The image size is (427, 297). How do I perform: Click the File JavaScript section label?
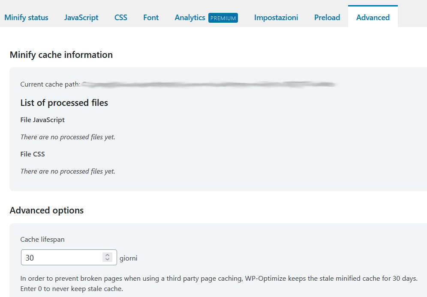coord(42,120)
